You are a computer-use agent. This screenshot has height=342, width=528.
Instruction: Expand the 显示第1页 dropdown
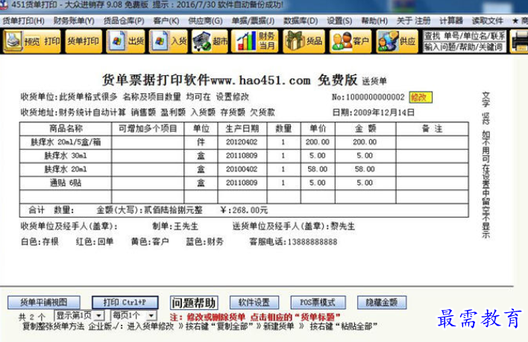[99, 316]
